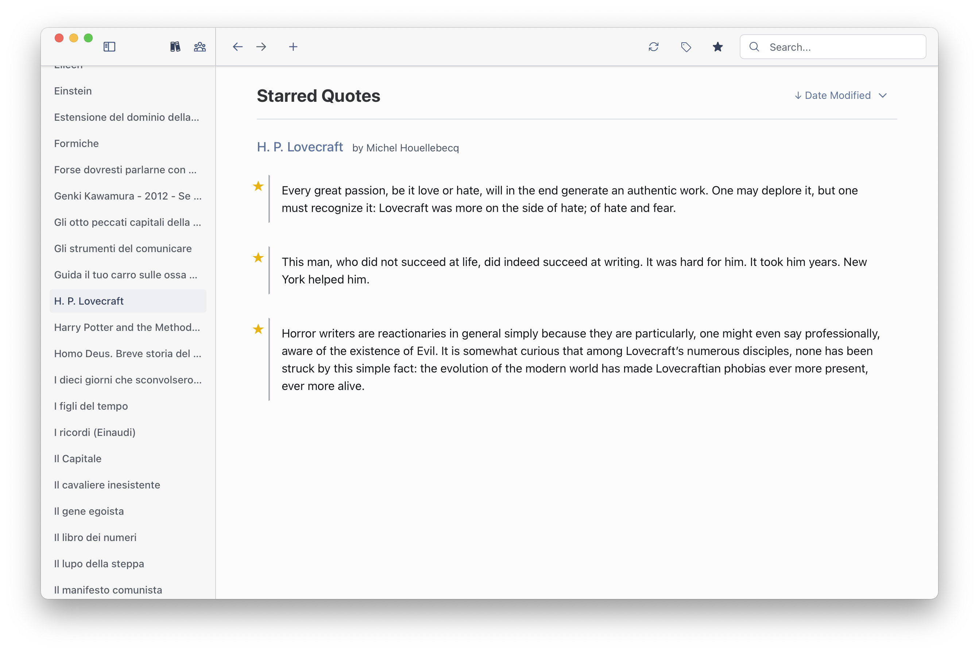Select 'Estensione del dominio della...' in sidebar
This screenshot has width=979, height=653.
pyautogui.click(x=128, y=117)
